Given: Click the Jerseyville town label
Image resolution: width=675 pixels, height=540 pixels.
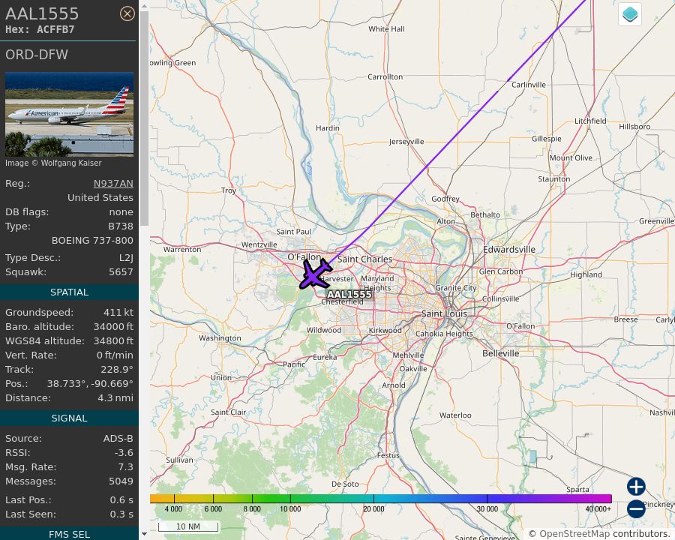Looking at the screenshot, I should tap(406, 142).
